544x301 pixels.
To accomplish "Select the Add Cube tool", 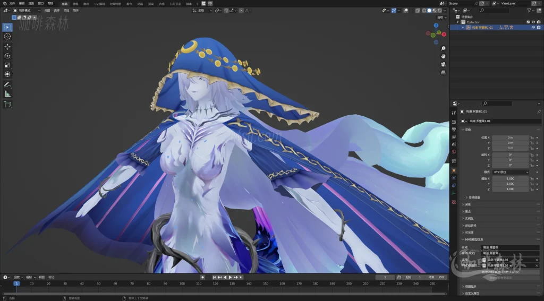I will pos(7,105).
